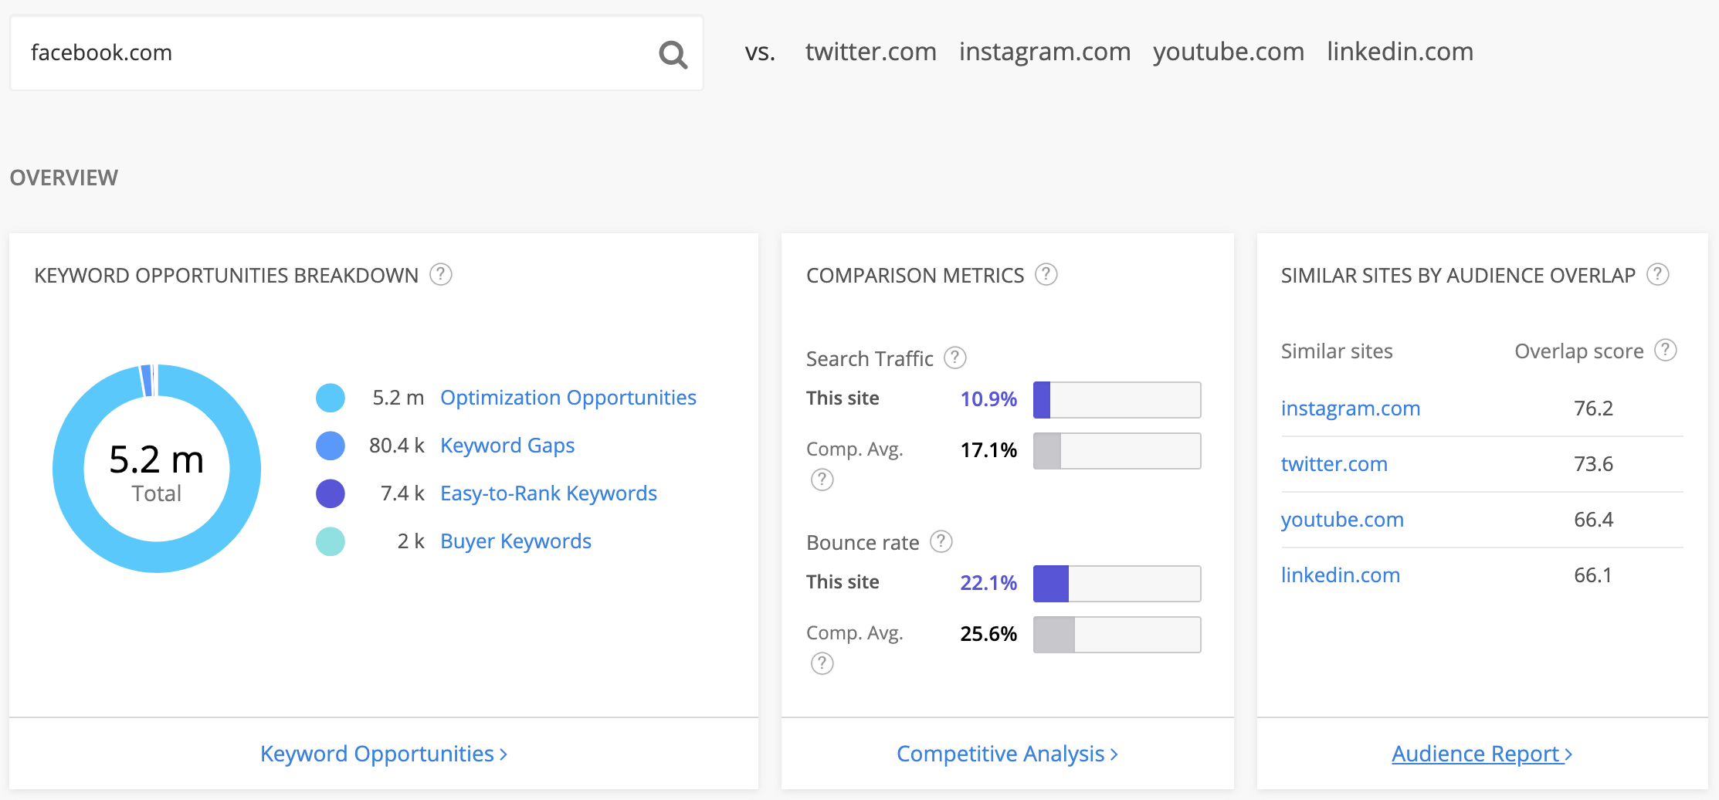
Task: Open help for Keyword Opportunities Breakdown
Action: coord(440,275)
